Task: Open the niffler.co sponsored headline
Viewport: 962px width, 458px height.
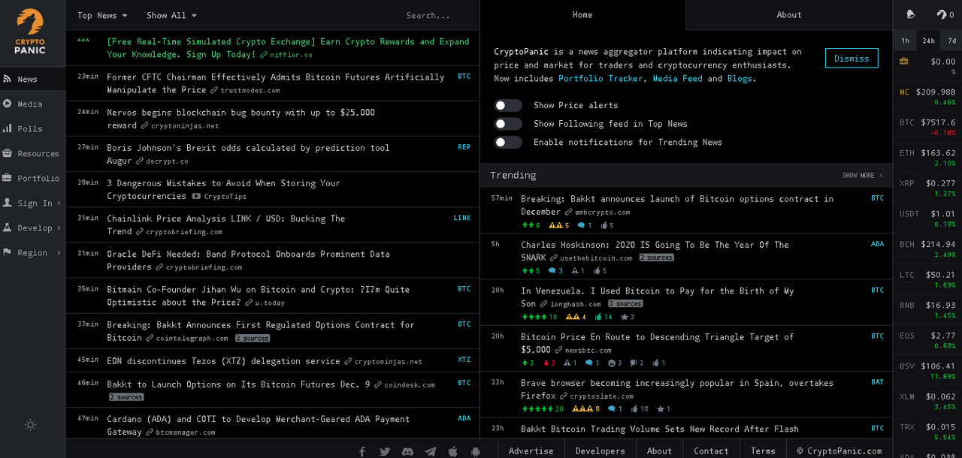Action: [288, 48]
